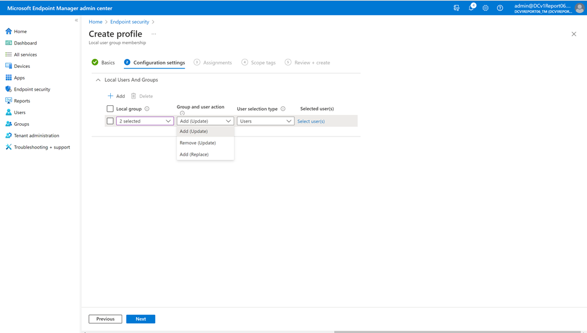Image resolution: width=587 pixels, height=333 pixels.
Task: Open the Endpoint security shield icon
Action: click(x=8, y=90)
